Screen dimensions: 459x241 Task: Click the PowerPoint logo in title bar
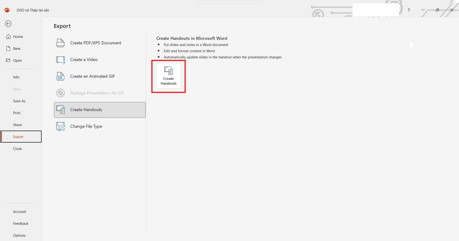(x=7, y=10)
